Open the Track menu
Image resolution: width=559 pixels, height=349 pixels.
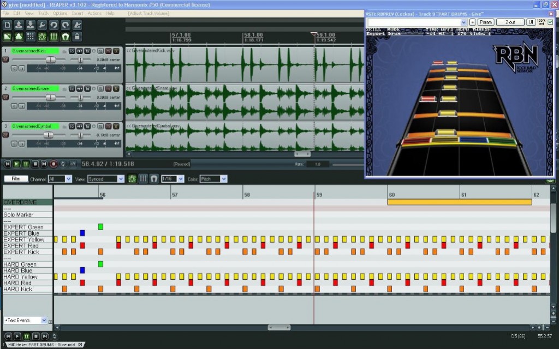click(x=44, y=13)
